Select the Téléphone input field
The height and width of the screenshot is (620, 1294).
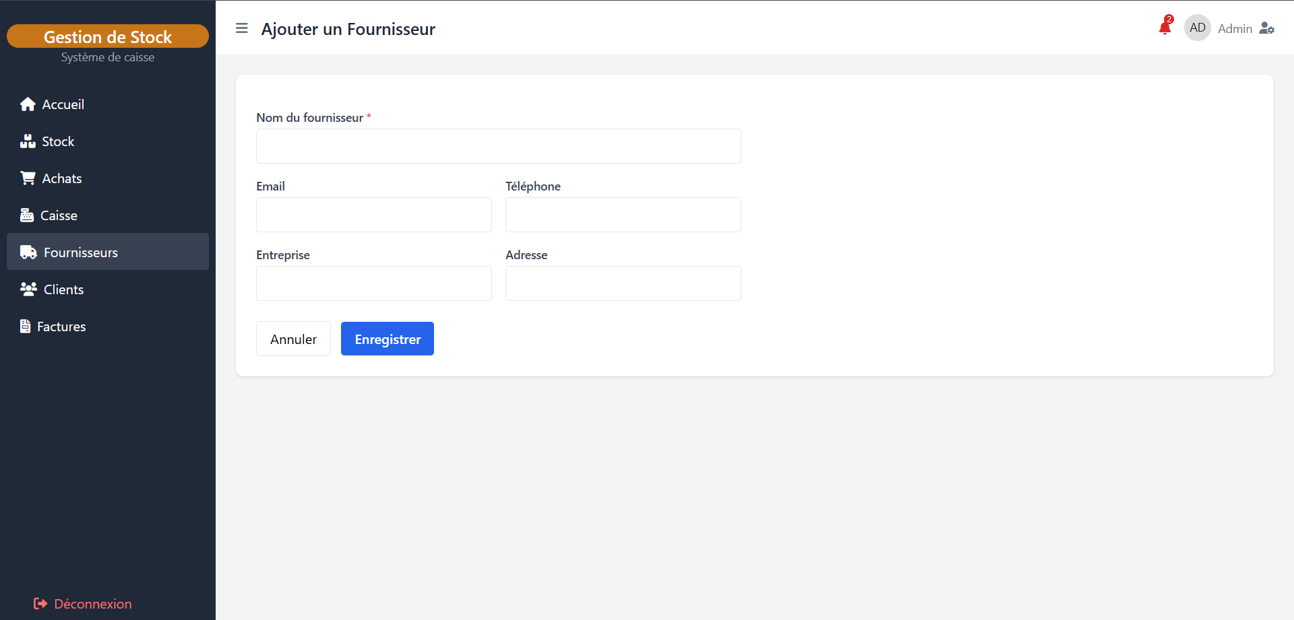(x=623, y=215)
